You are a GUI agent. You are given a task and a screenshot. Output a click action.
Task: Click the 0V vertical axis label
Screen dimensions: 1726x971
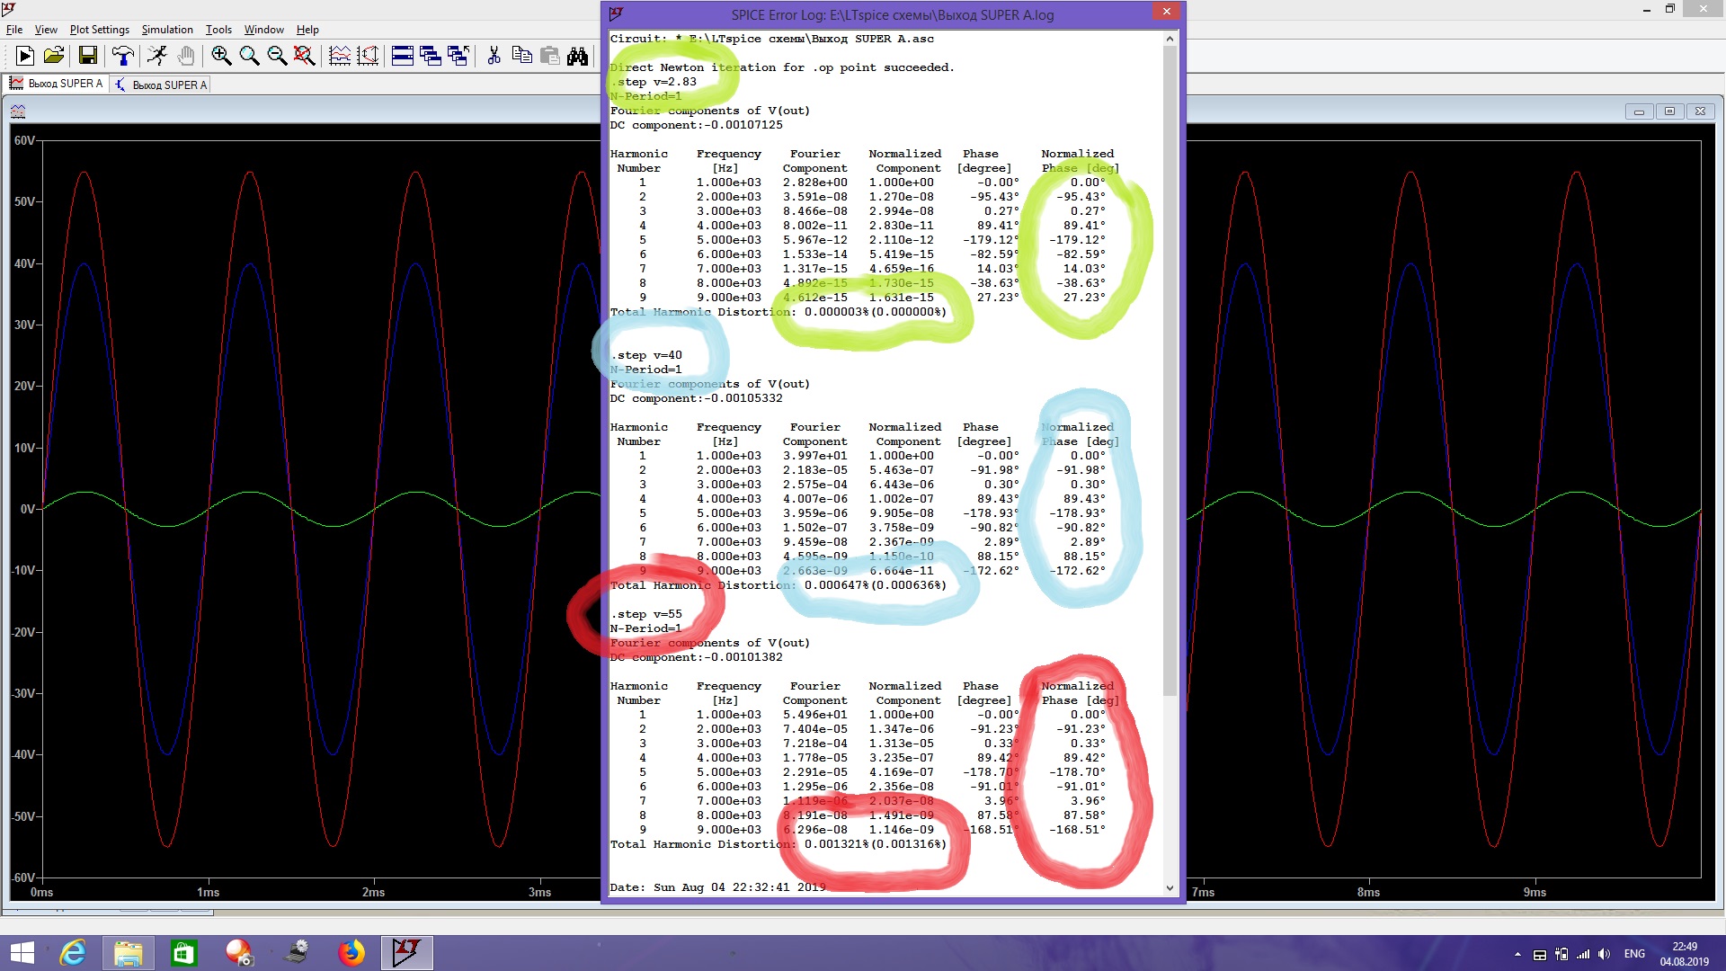click(x=28, y=509)
